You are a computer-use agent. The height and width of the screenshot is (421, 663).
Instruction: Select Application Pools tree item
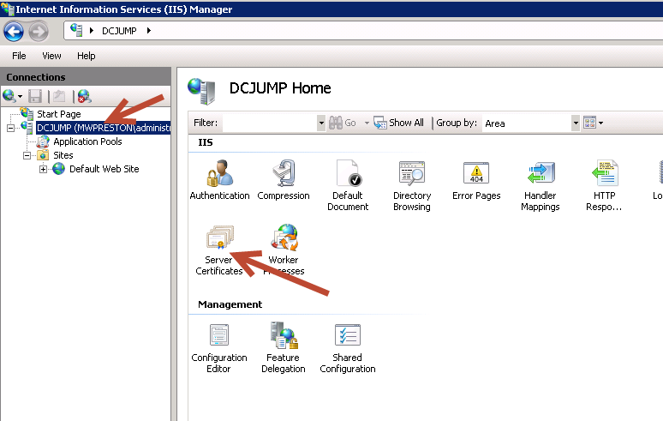87,141
